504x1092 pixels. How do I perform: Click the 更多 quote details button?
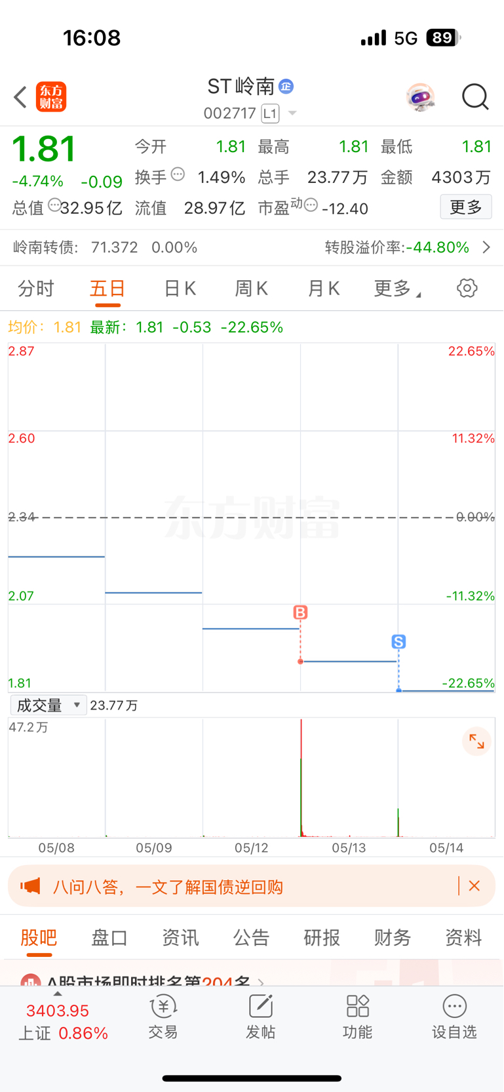point(466,207)
